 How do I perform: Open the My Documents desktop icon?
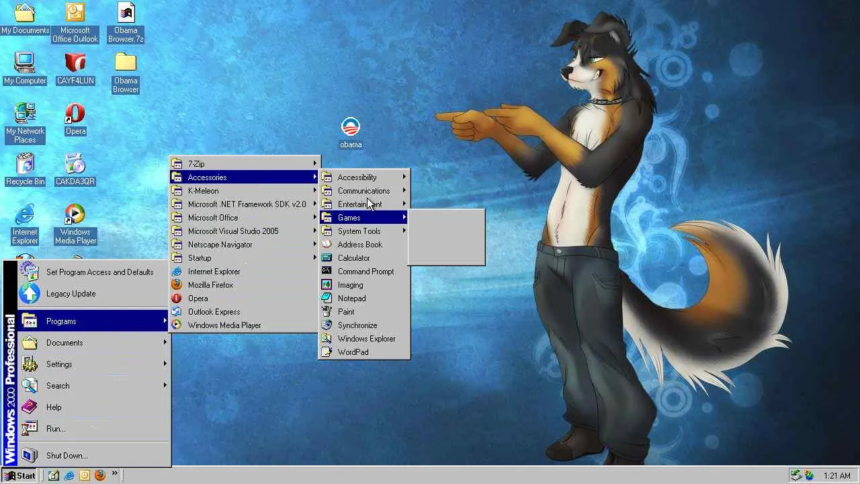[25, 19]
